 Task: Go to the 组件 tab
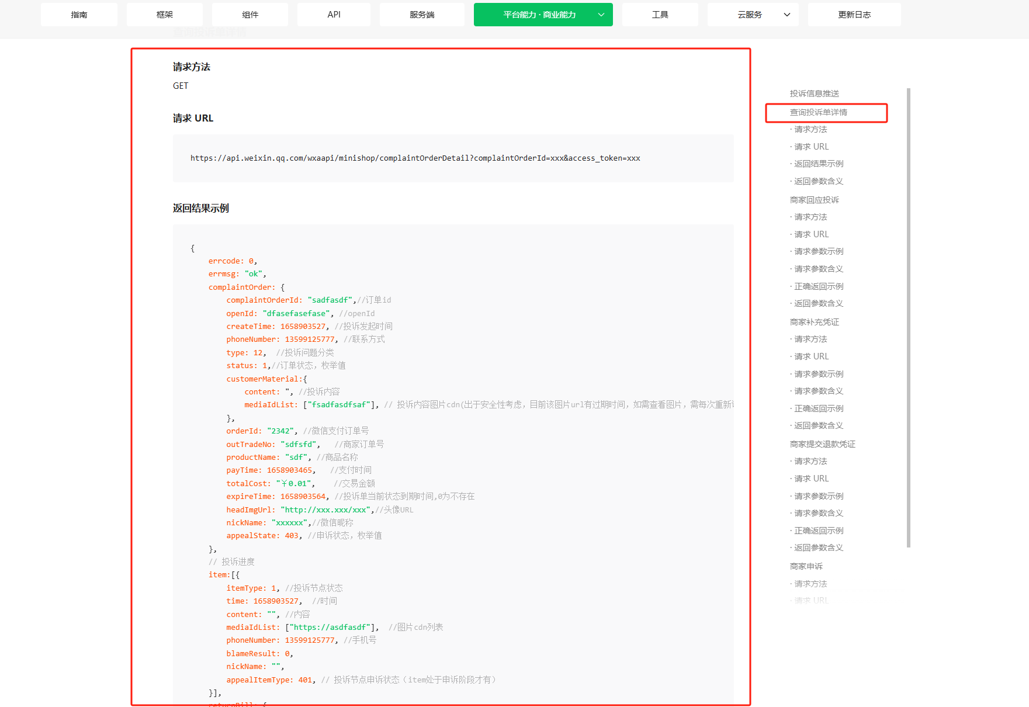pyautogui.click(x=250, y=15)
